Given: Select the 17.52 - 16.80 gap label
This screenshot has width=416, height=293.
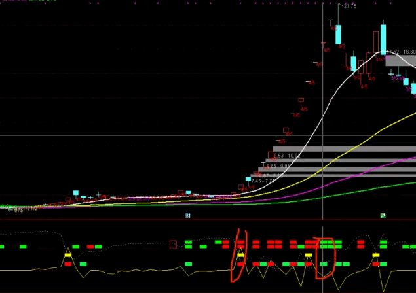Looking at the screenshot, I should [x=402, y=52].
